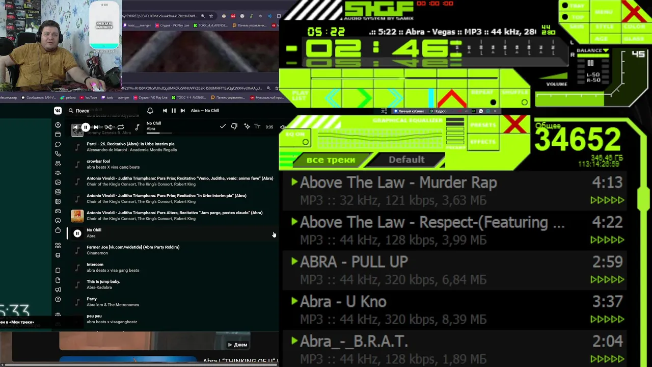Select Abra_-_B.R.A.T. track

click(454, 350)
